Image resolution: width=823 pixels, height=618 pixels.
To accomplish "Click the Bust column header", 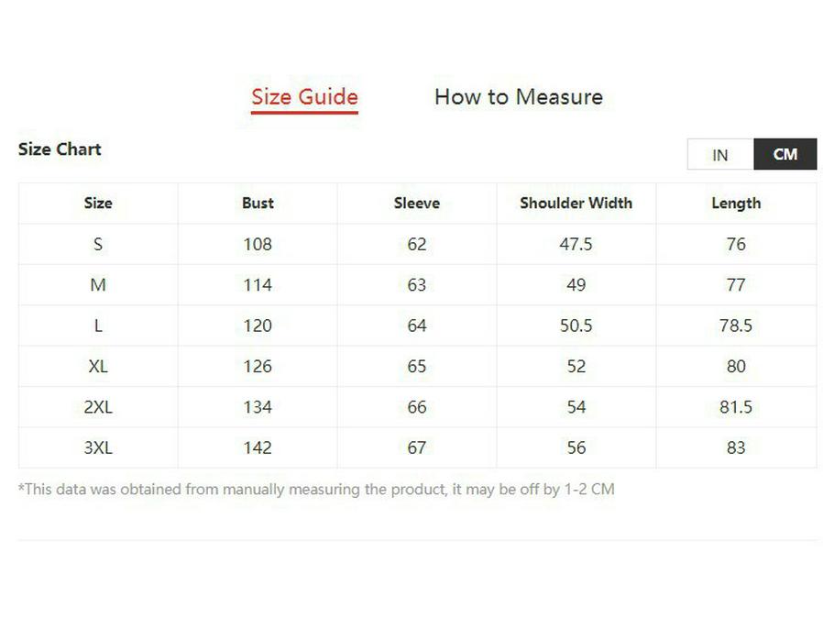I will pyautogui.click(x=258, y=204).
